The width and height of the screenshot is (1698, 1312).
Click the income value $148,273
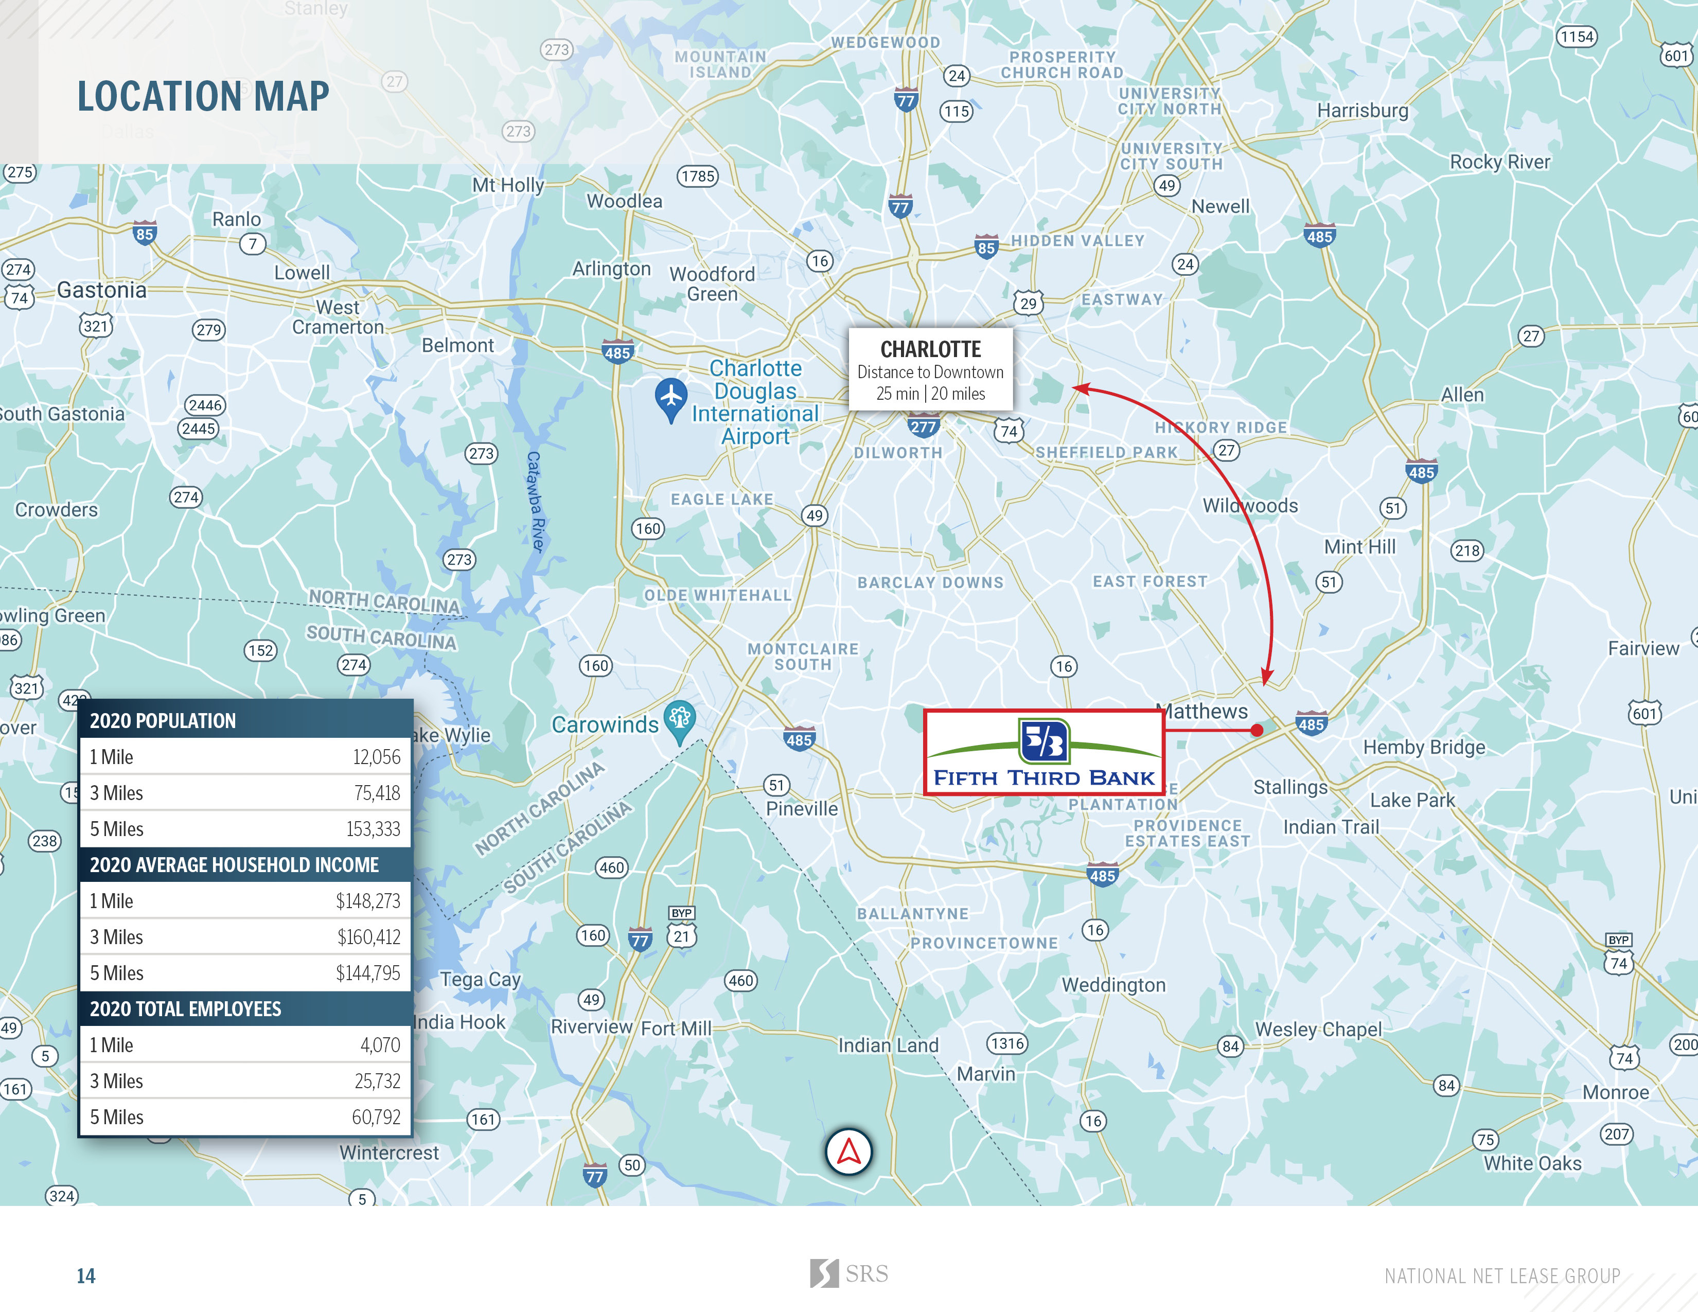pyautogui.click(x=368, y=901)
